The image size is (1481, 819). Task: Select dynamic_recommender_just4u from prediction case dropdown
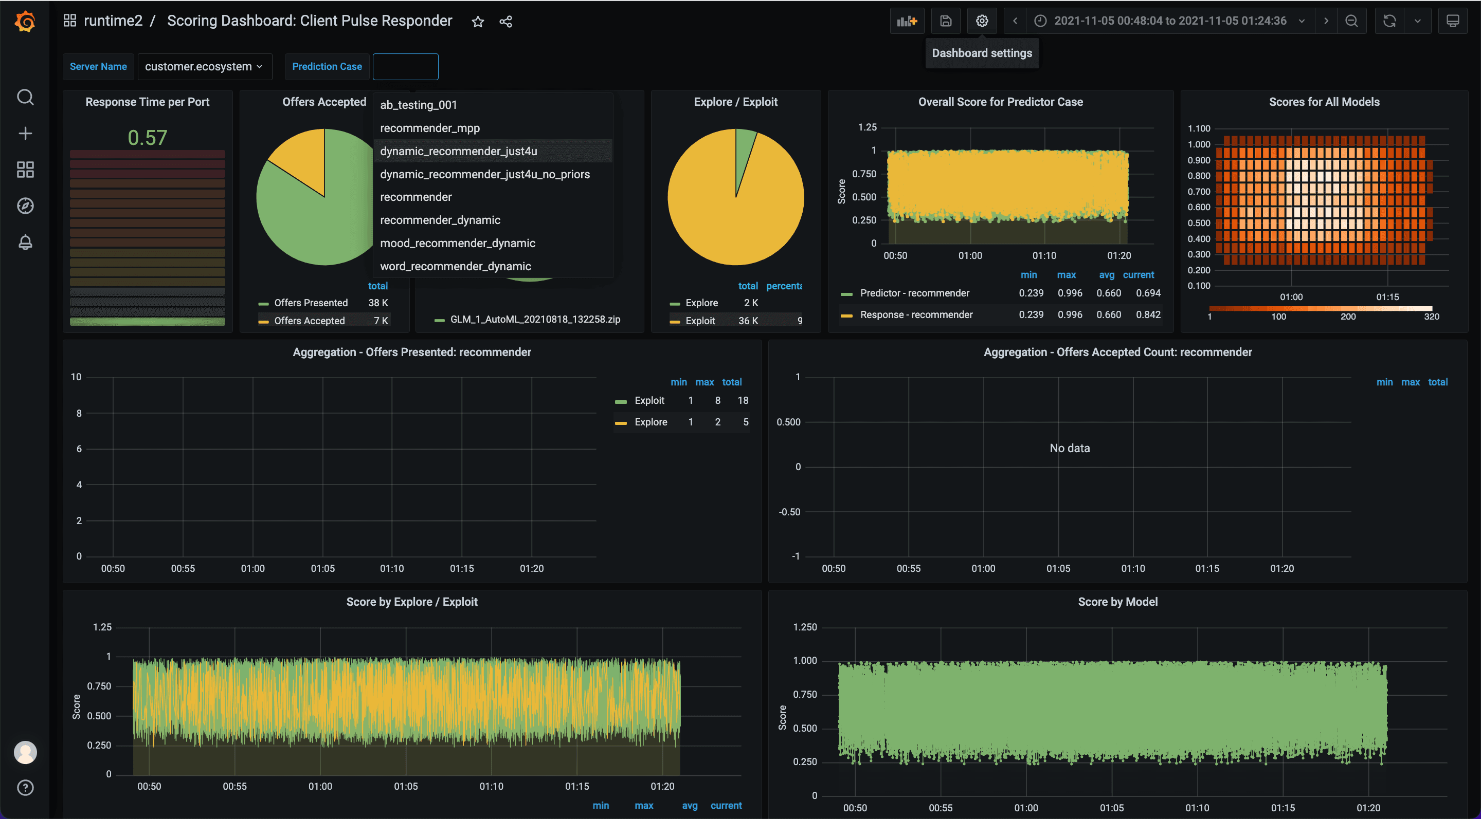click(458, 150)
